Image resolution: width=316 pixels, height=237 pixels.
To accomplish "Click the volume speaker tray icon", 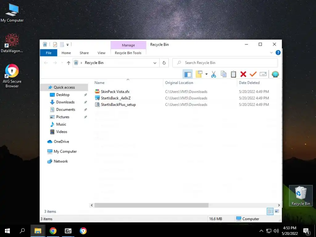I will coord(276,231).
